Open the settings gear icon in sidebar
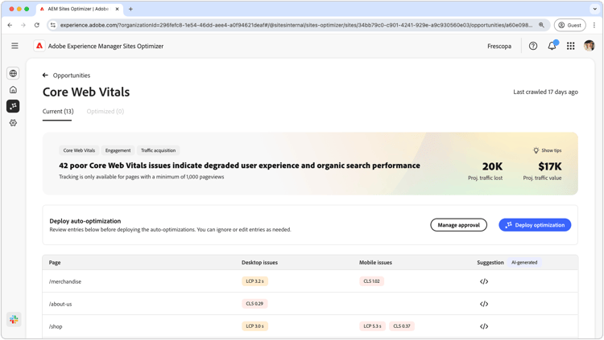Image resolution: width=604 pixels, height=340 pixels. (13, 123)
